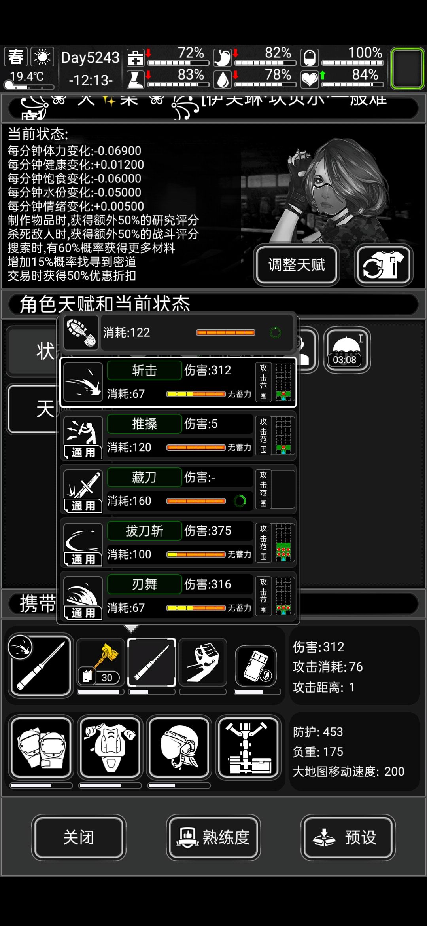Viewport: 427px width, 926px height.
Task: Toggle the selected blade quick slot
Action: [x=152, y=662]
